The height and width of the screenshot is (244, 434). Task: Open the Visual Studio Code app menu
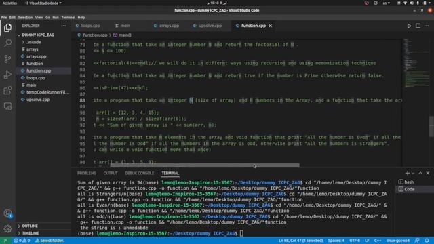coord(43,3)
